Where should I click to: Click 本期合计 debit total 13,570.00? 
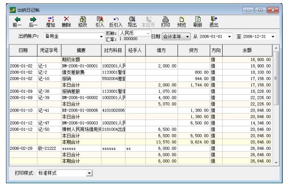click(x=161, y=142)
